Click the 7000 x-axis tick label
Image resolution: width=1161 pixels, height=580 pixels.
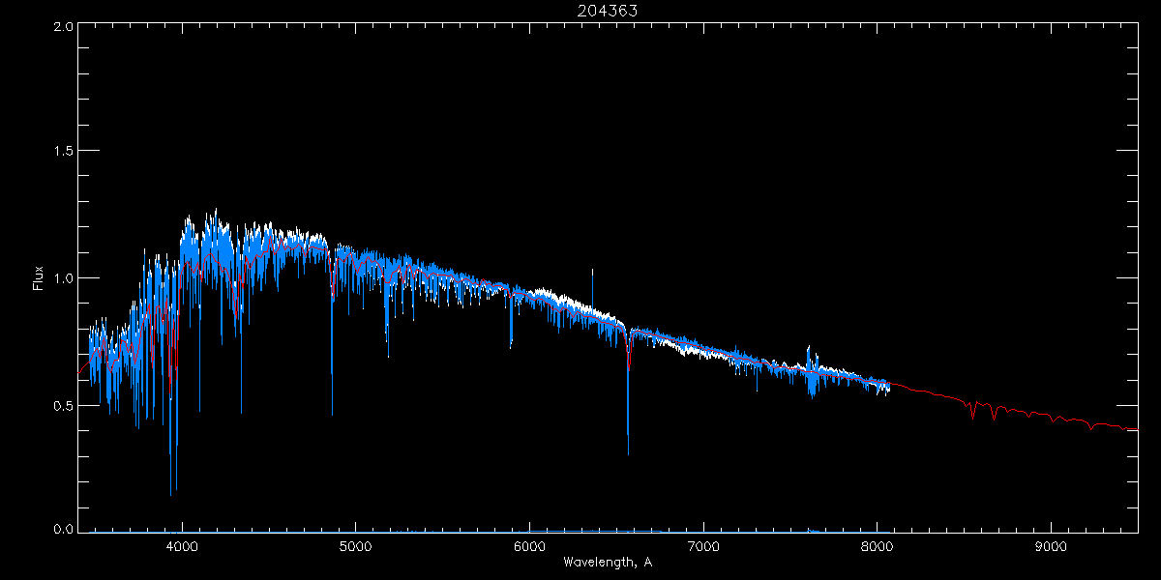(702, 546)
